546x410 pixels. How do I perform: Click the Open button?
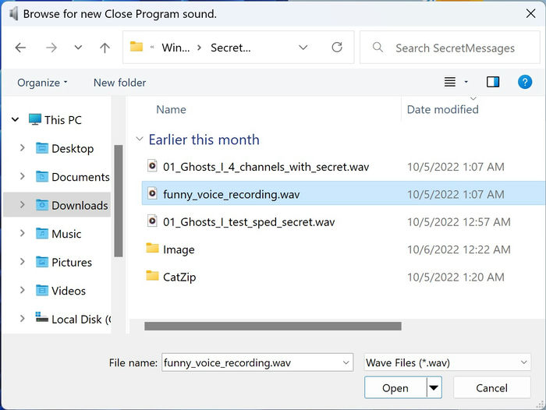point(395,387)
